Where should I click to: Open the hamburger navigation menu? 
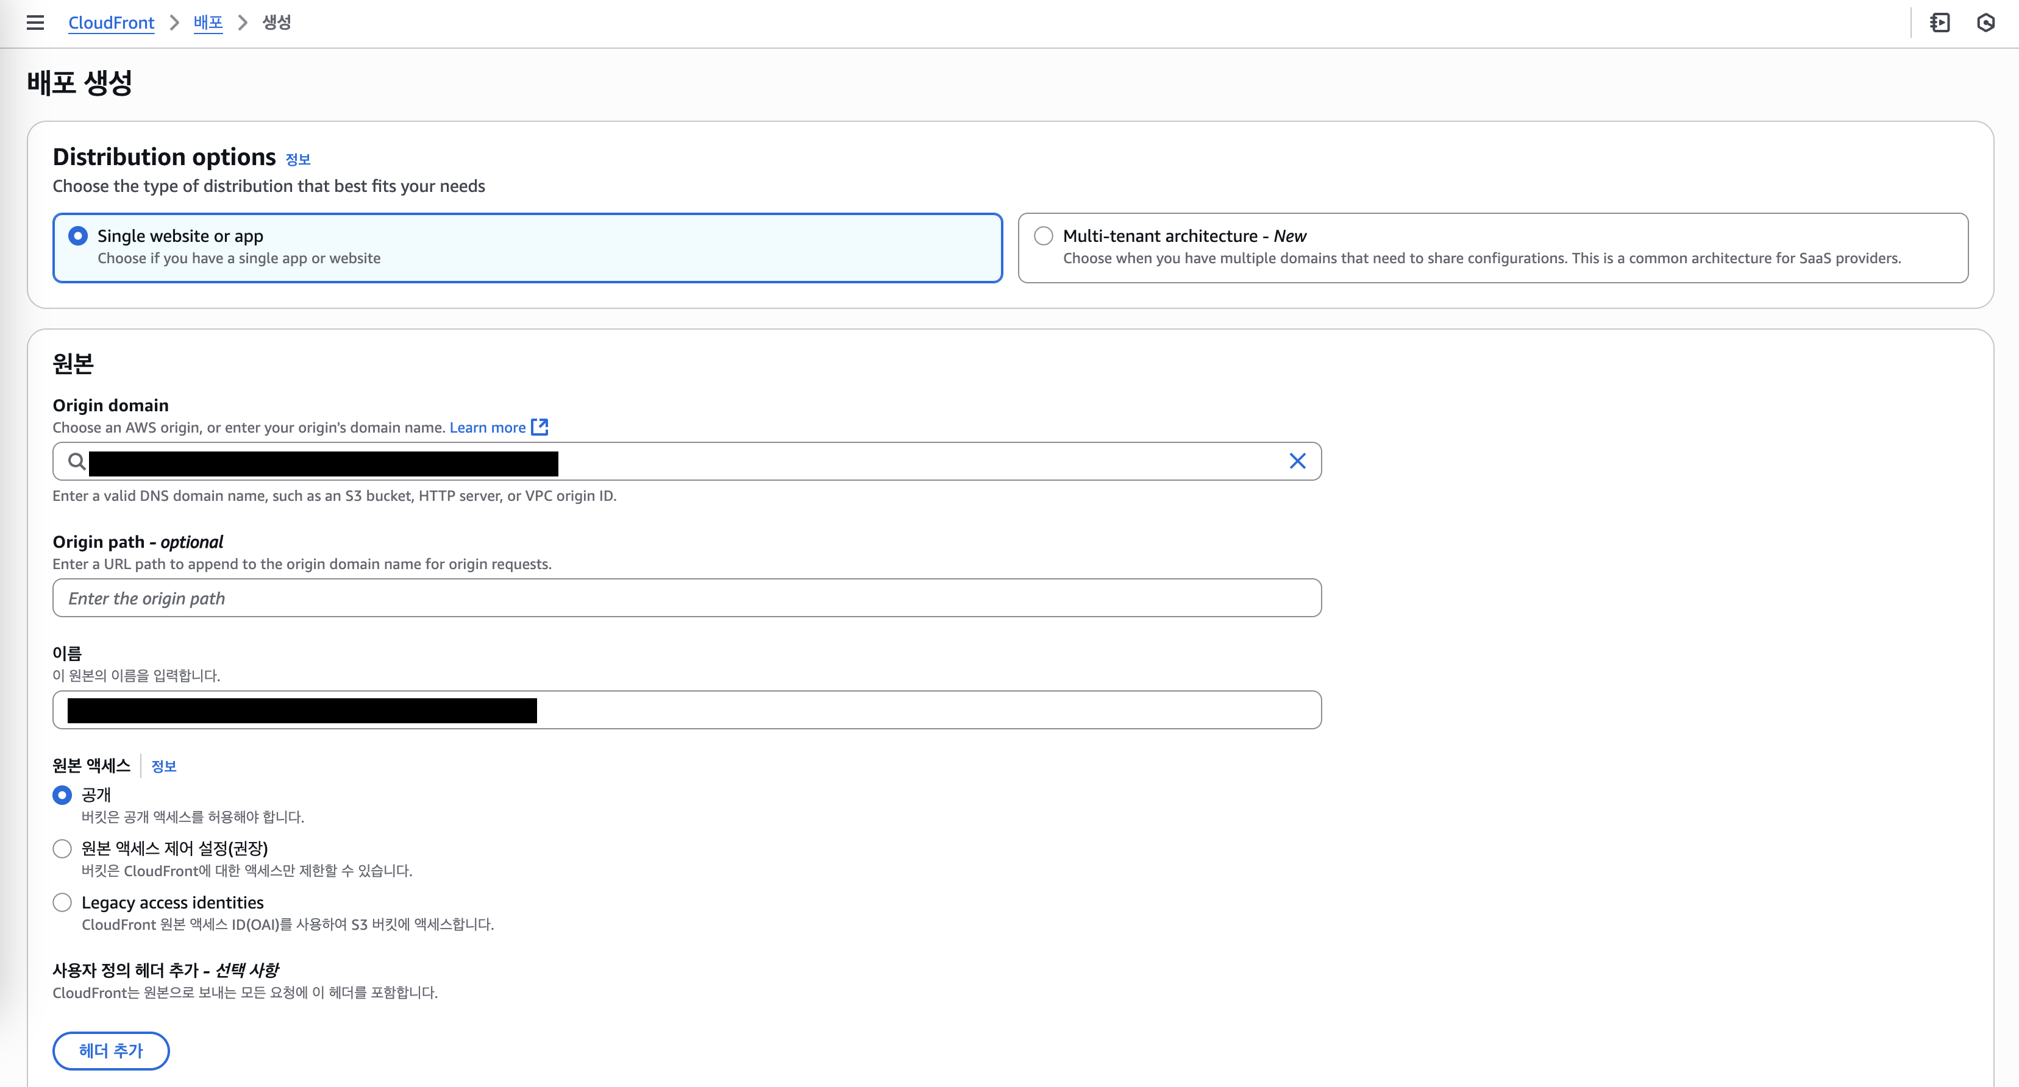35,23
